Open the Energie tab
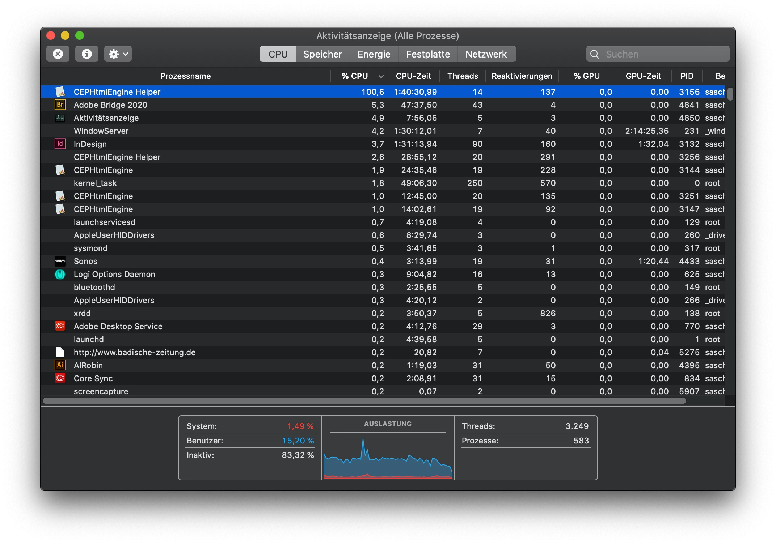 374,54
